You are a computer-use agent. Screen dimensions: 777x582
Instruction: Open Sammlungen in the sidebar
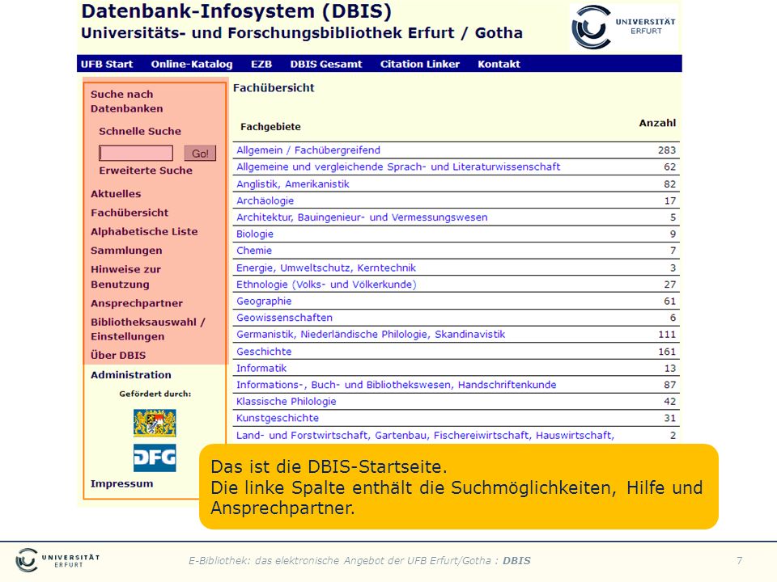(x=126, y=251)
